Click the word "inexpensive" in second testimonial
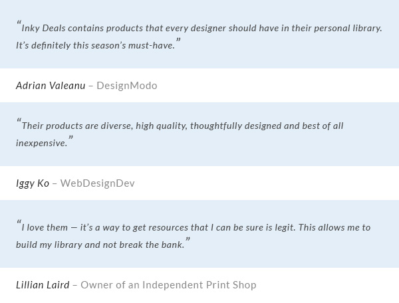399x303 pixels. click(x=41, y=144)
